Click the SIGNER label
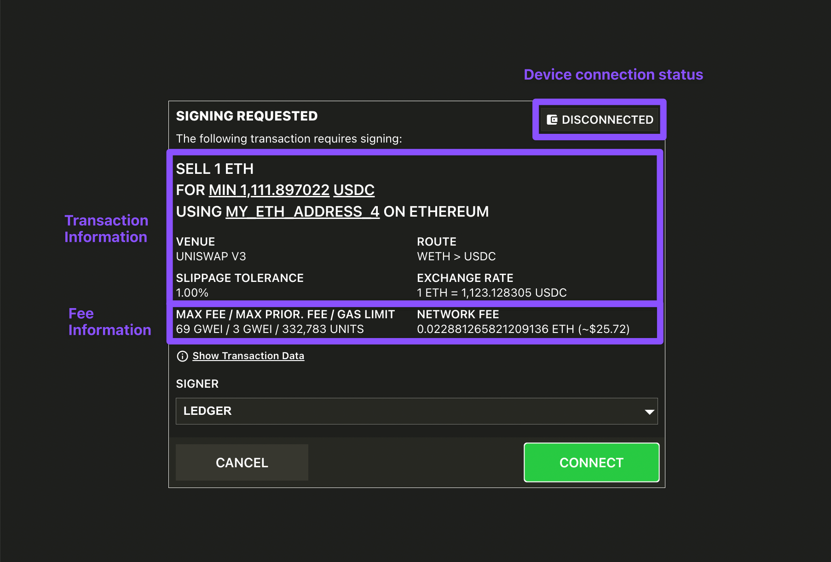The height and width of the screenshot is (562, 831). (x=197, y=384)
